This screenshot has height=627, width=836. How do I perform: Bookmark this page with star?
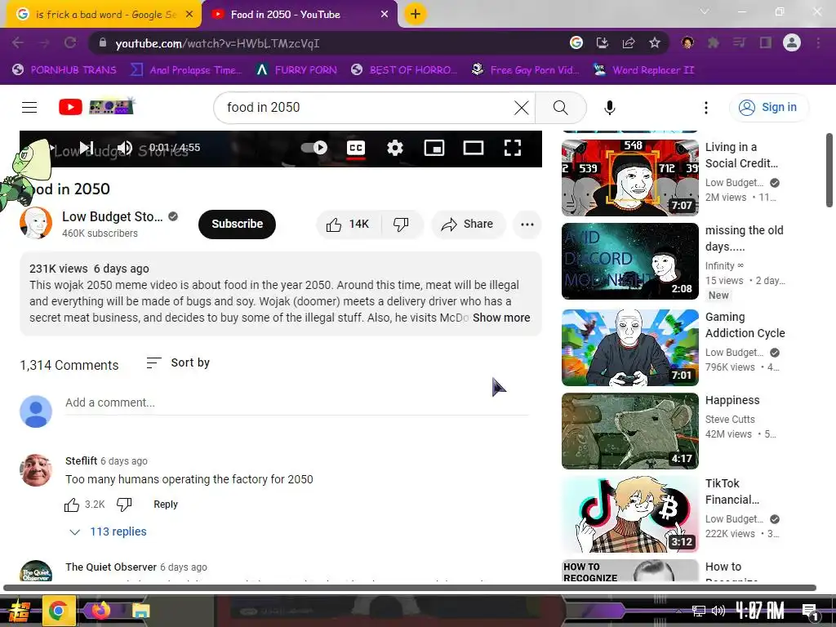point(655,42)
